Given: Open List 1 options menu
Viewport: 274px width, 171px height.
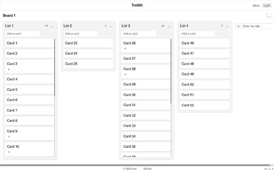Looking at the screenshot, I should [x=52, y=26].
